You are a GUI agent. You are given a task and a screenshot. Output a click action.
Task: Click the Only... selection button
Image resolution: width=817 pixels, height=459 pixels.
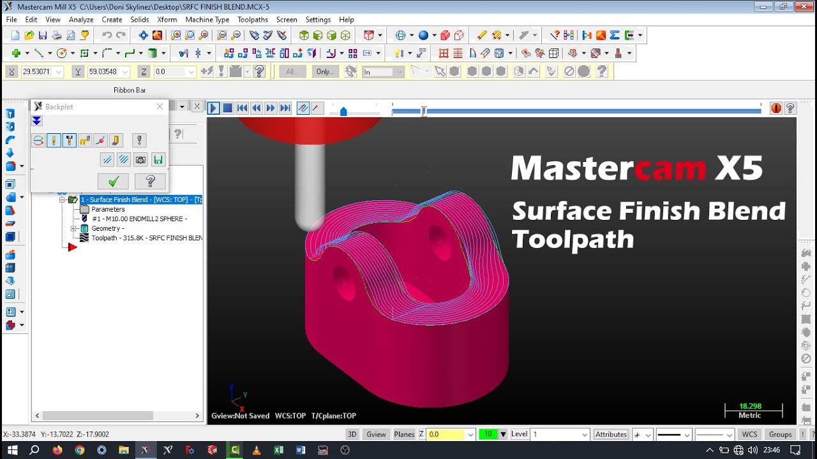click(x=326, y=72)
